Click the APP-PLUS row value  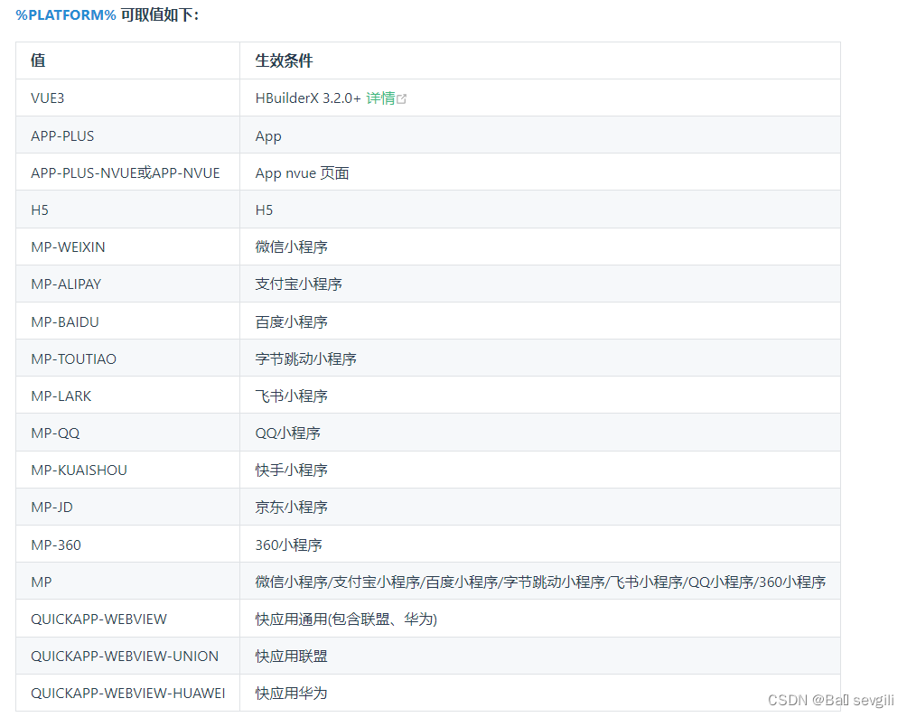tap(61, 135)
